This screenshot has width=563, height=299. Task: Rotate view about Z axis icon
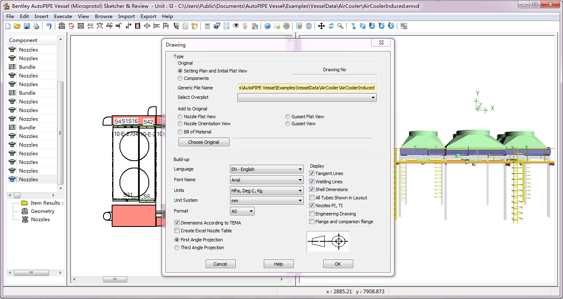pyautogui.click(x=391, y=26)
